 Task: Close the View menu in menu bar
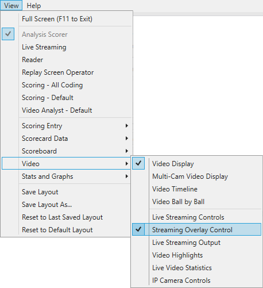coord(11,6)
